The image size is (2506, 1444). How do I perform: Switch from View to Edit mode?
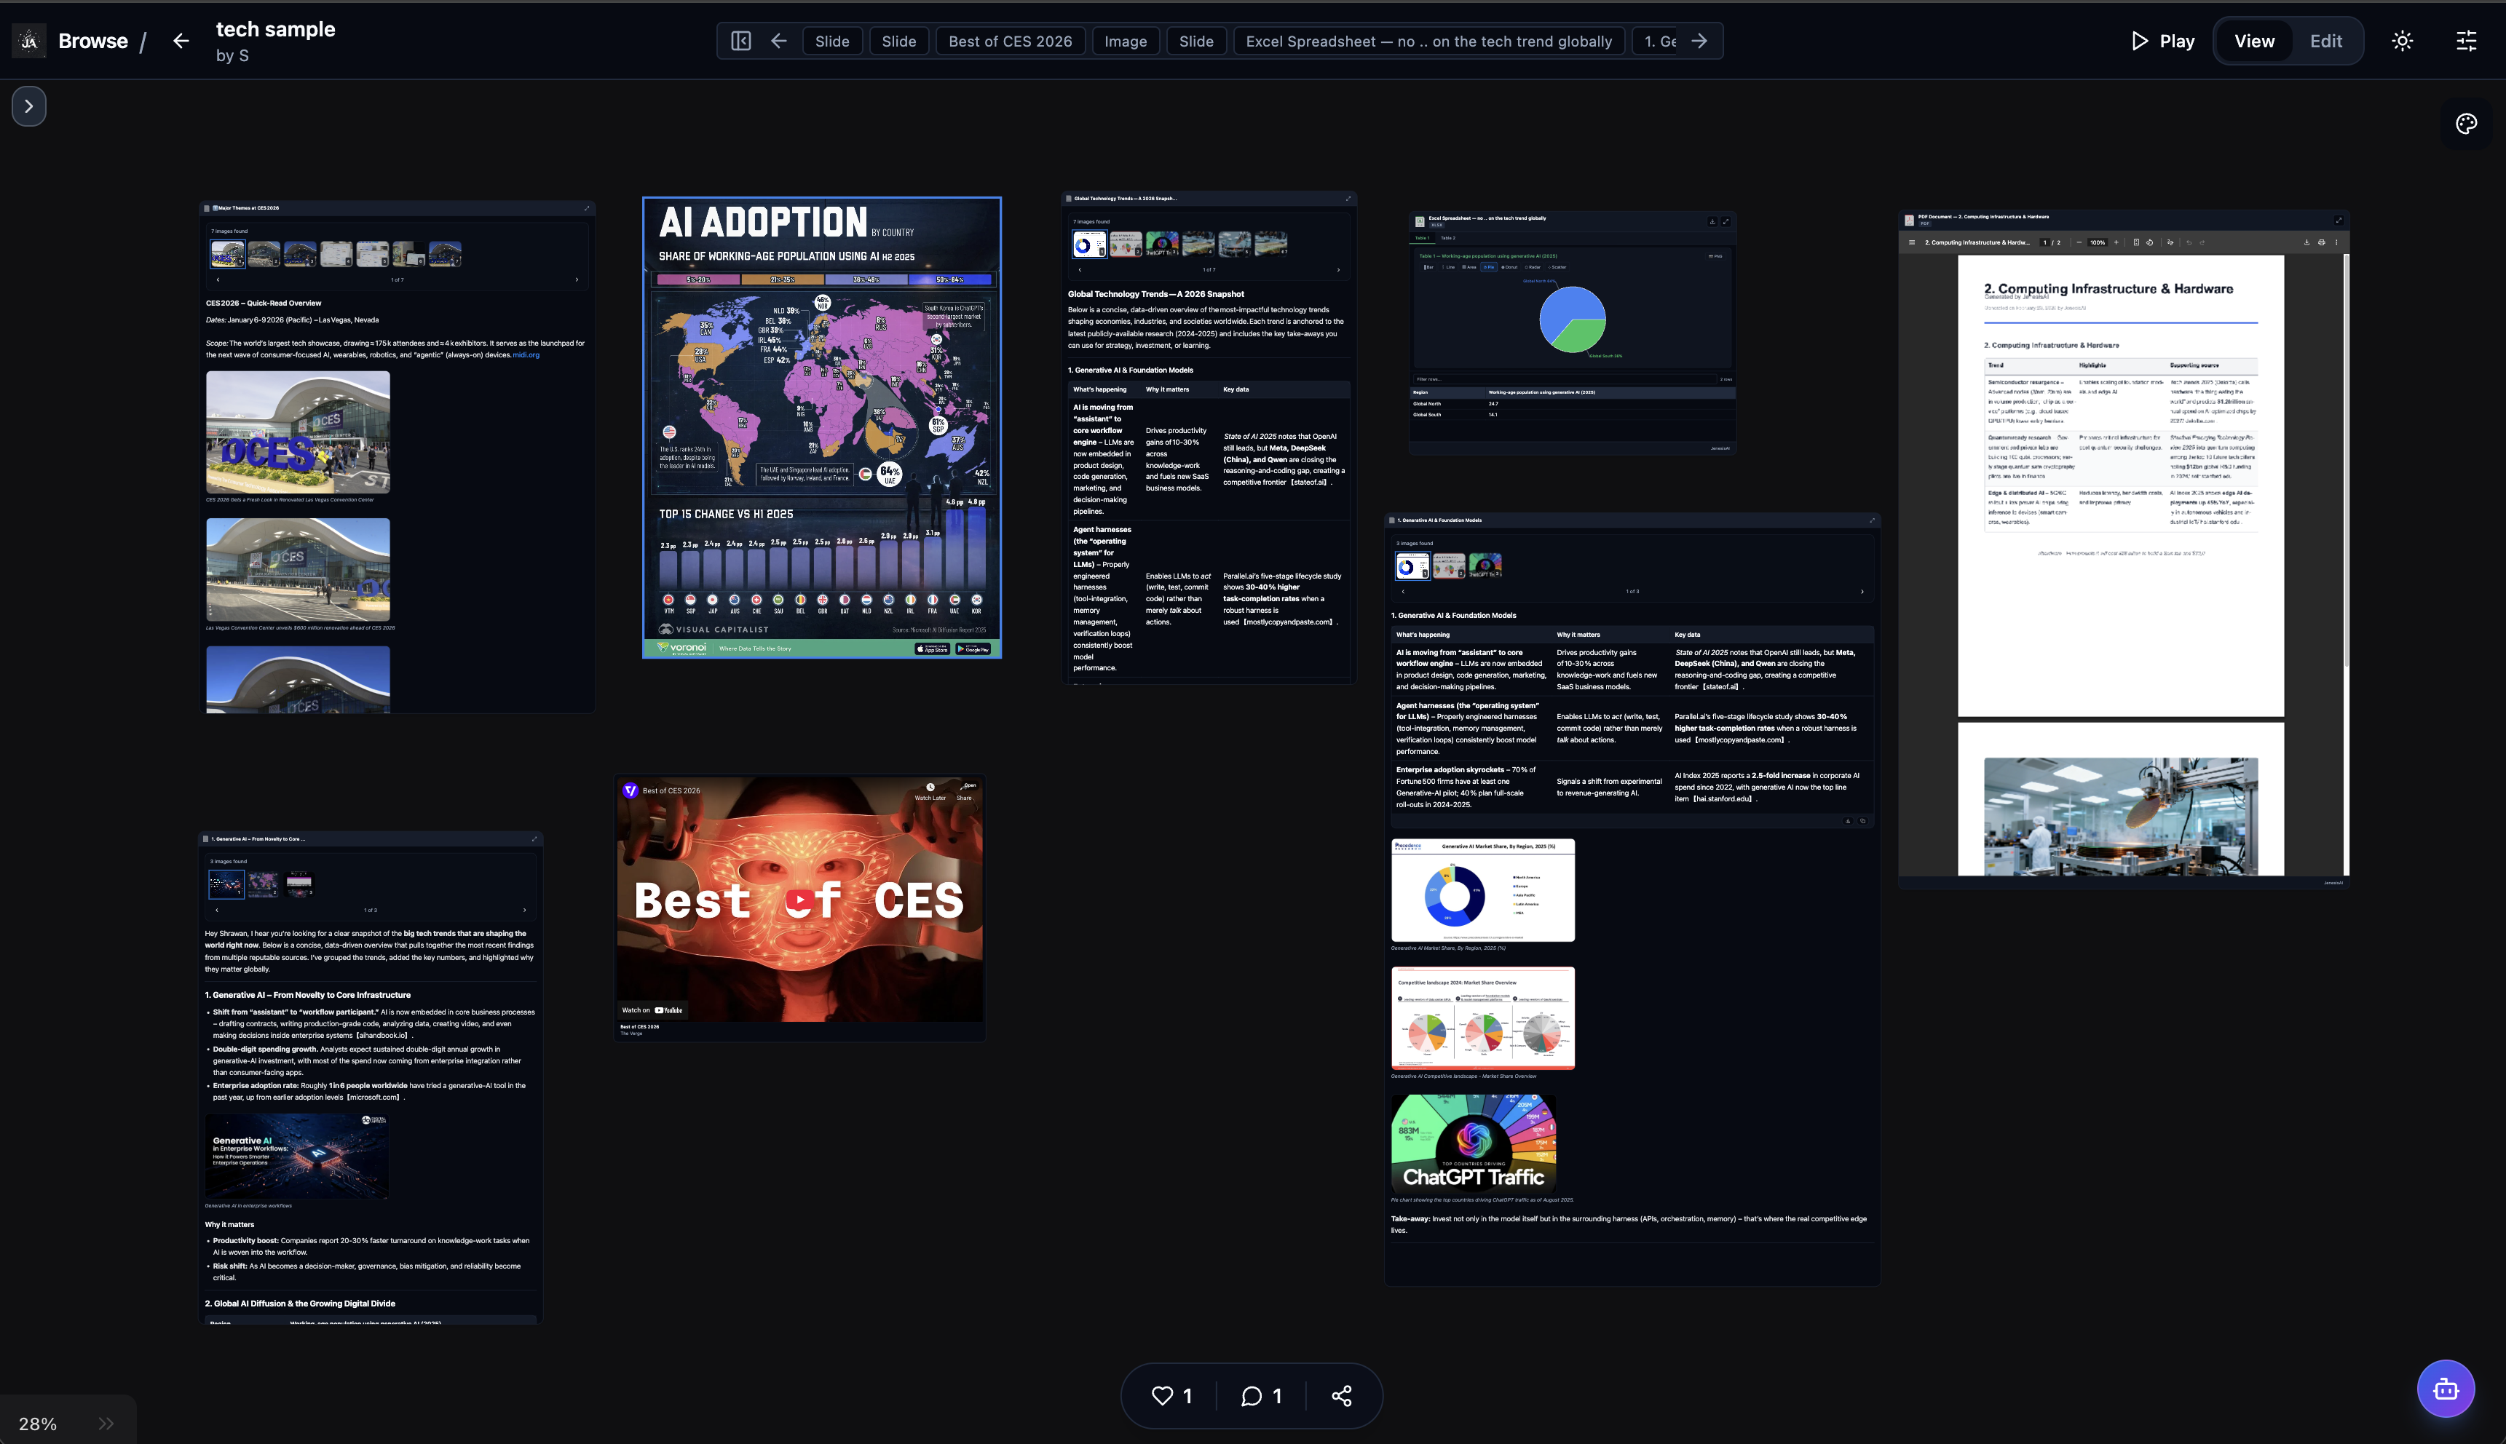pyautogui.click(x=2325, y=41)
